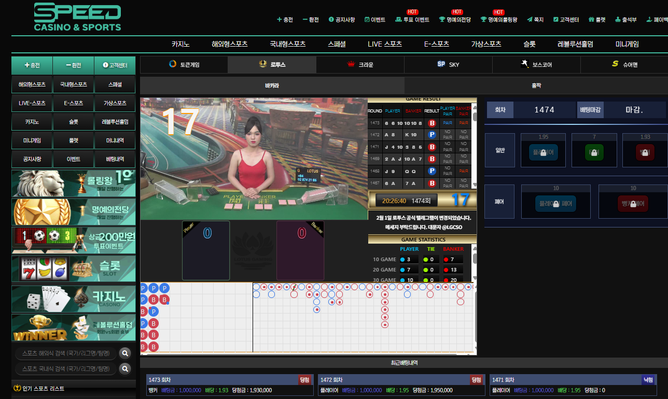Switch to the 바카라 game tab
The width and height of the screenshot is (668, 399).
click(272, 85)
